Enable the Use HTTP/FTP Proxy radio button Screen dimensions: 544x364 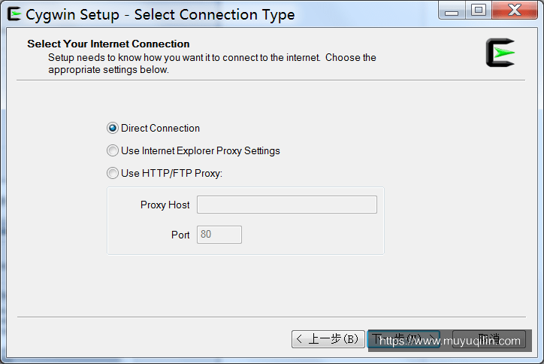coord(113,173)
